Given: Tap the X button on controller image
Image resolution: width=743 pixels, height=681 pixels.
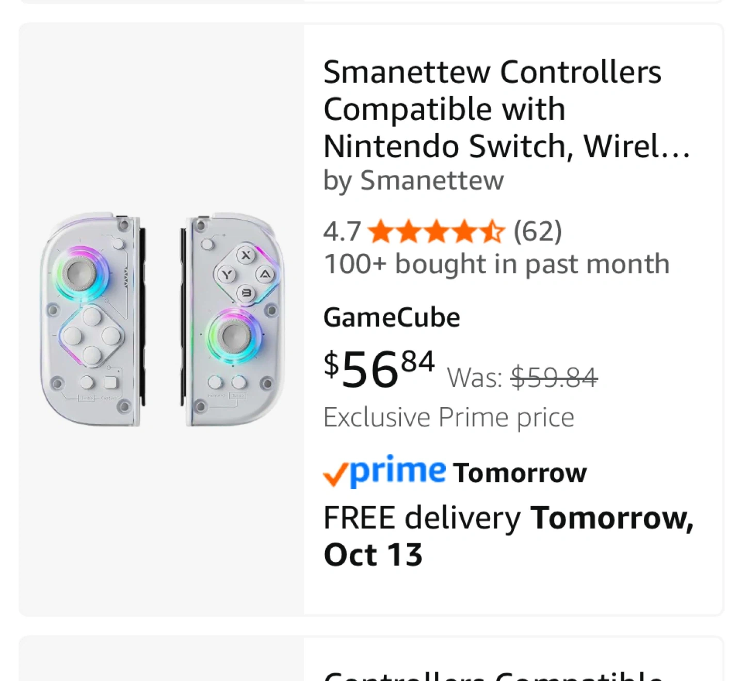Looking at the screenshot, I should click(x=246, y=255).
